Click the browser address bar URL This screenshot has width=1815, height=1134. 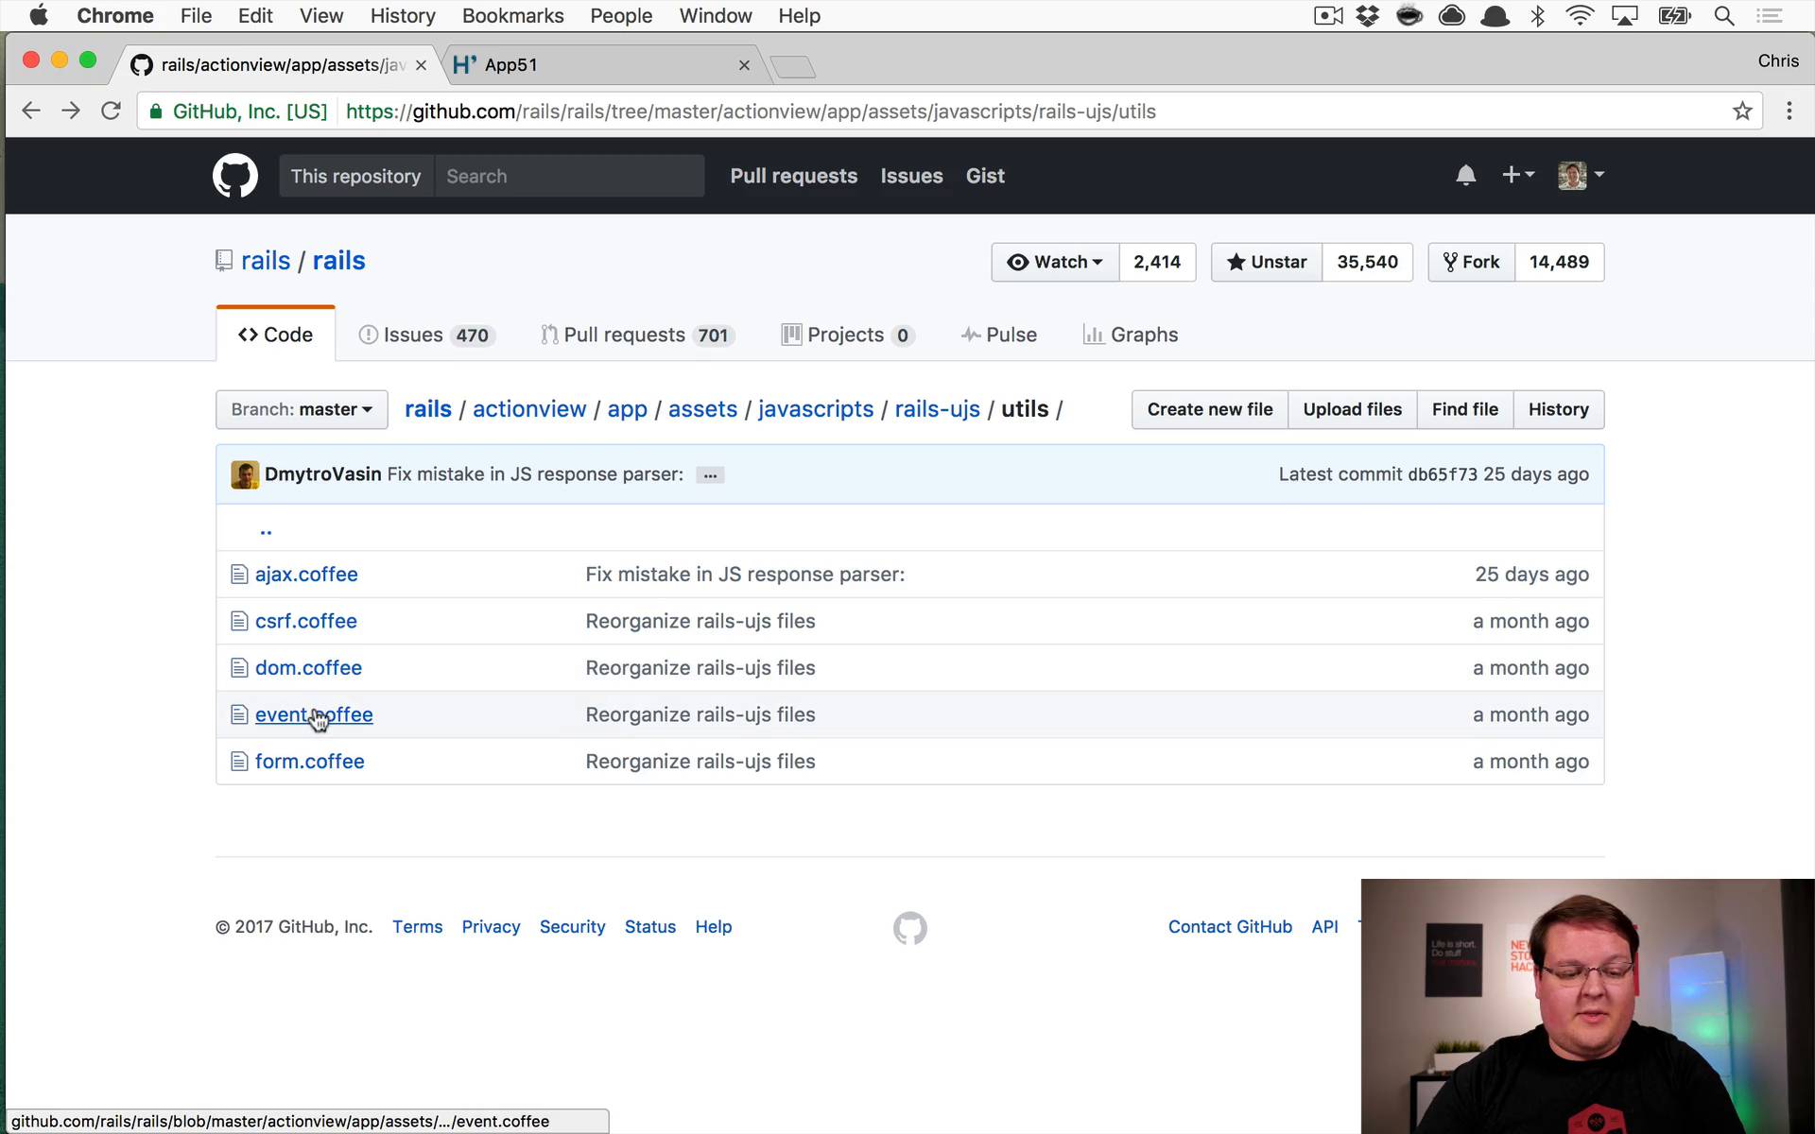point(751,112)
